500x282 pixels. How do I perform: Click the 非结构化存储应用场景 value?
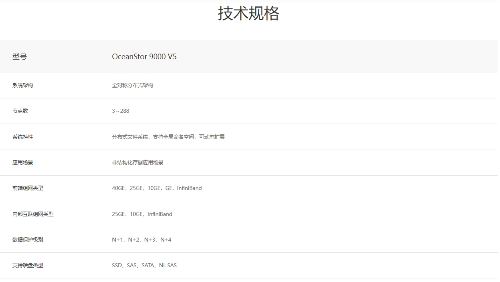(x=138, y=162)
